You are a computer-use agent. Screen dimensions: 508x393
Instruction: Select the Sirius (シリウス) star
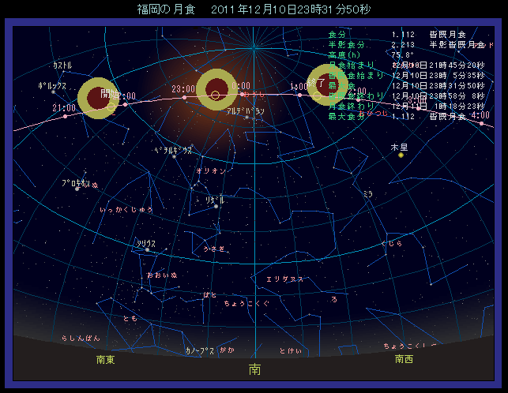(147, 250)
